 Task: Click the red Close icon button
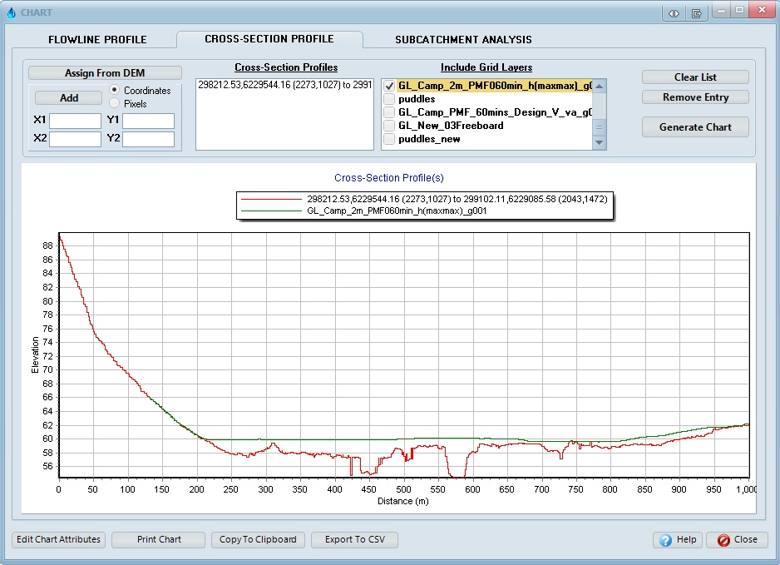(x=723, y=540)
